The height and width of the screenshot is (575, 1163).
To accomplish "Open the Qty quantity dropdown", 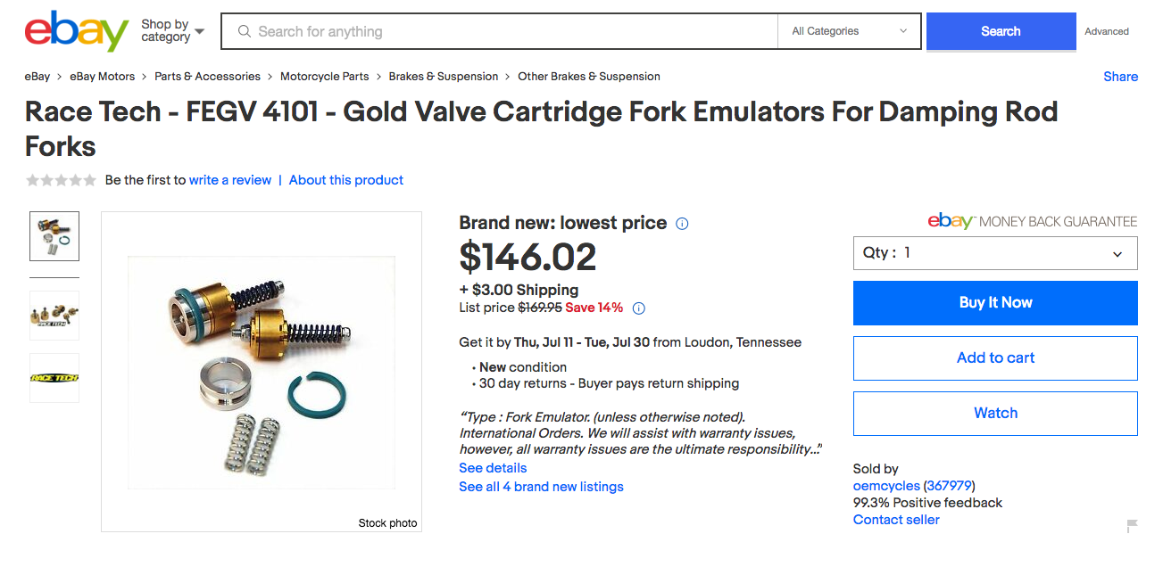I will tap(995, 253).
